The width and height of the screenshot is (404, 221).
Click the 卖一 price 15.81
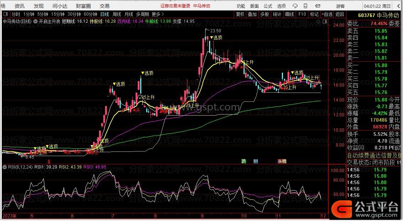coord(381,58)
